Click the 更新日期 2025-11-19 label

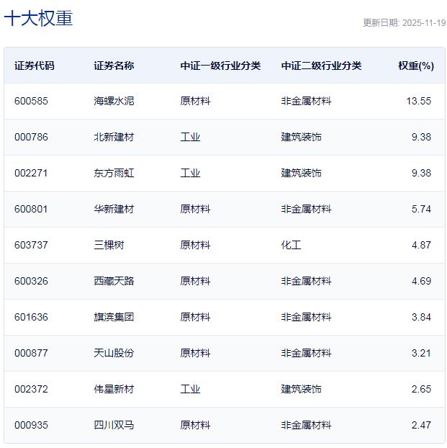click(x=404, y=23)
